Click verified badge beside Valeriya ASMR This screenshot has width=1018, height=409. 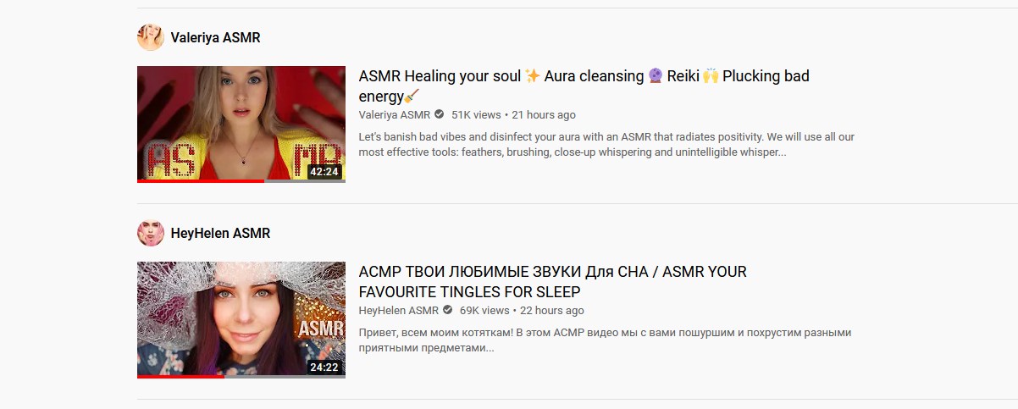tap(439, 114)
